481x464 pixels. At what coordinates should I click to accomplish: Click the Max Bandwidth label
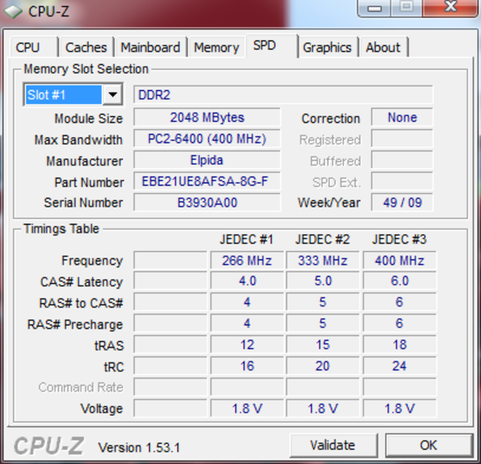point(79,140)
